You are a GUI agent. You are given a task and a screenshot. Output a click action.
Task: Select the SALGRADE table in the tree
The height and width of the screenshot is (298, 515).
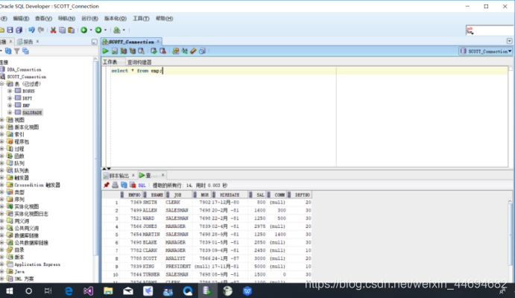coord(32,112)
